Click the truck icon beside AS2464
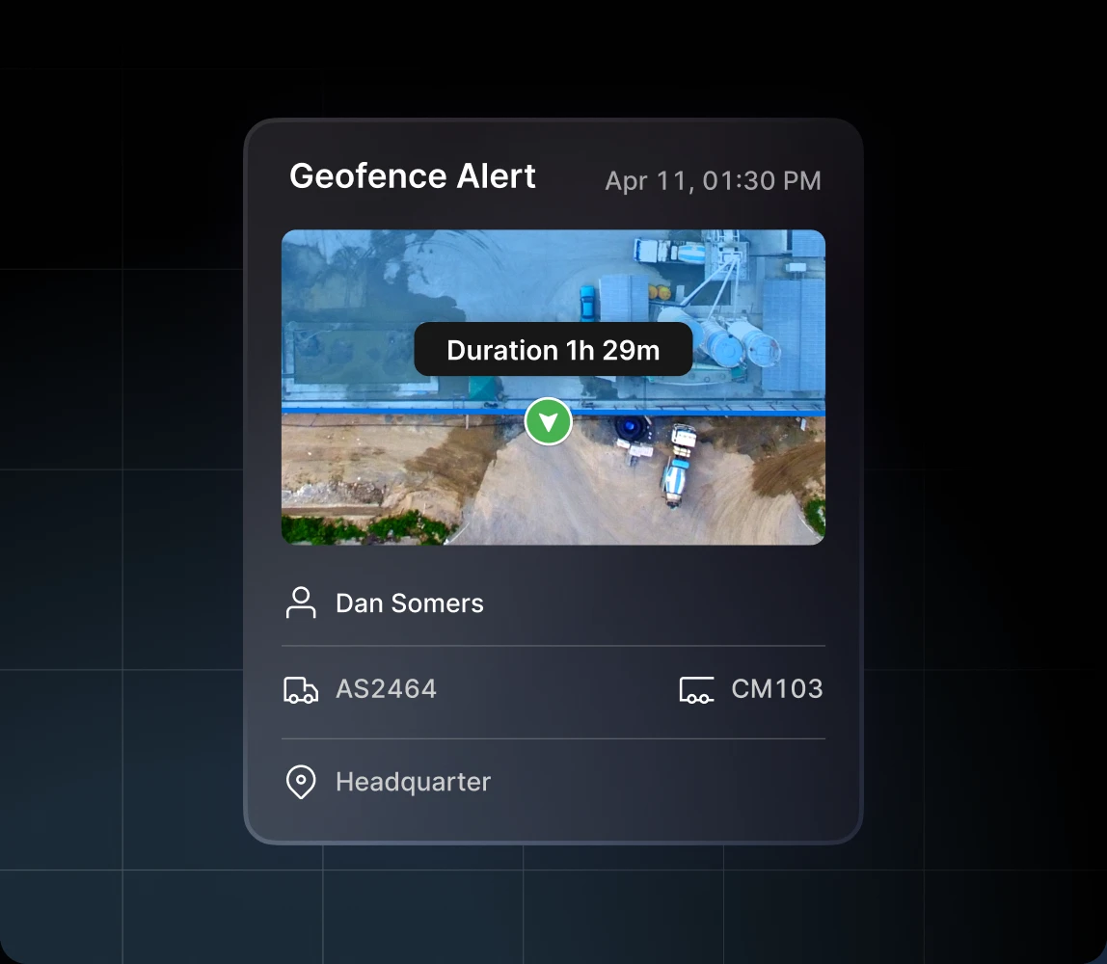Screen dimensions: 1107x964 pos(301,689)
